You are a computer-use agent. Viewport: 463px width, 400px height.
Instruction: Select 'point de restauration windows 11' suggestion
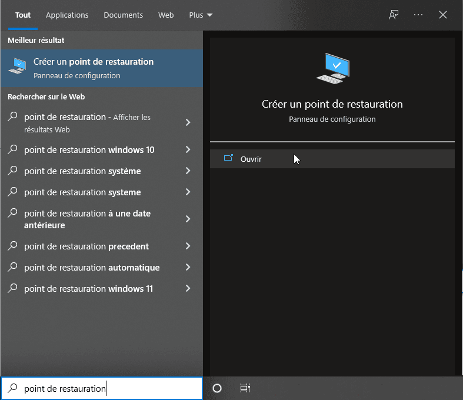tap(88, 289)
